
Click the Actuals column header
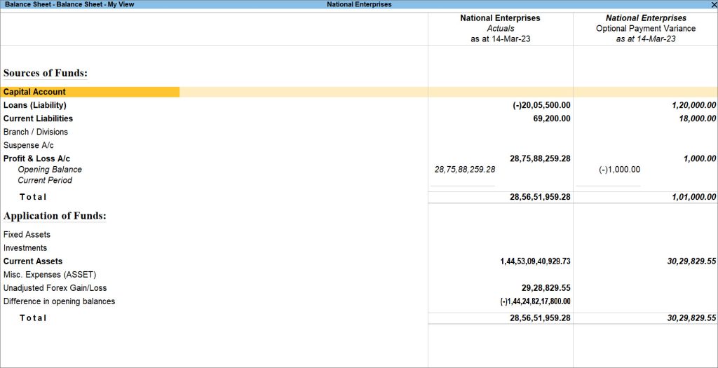point(501,28)
